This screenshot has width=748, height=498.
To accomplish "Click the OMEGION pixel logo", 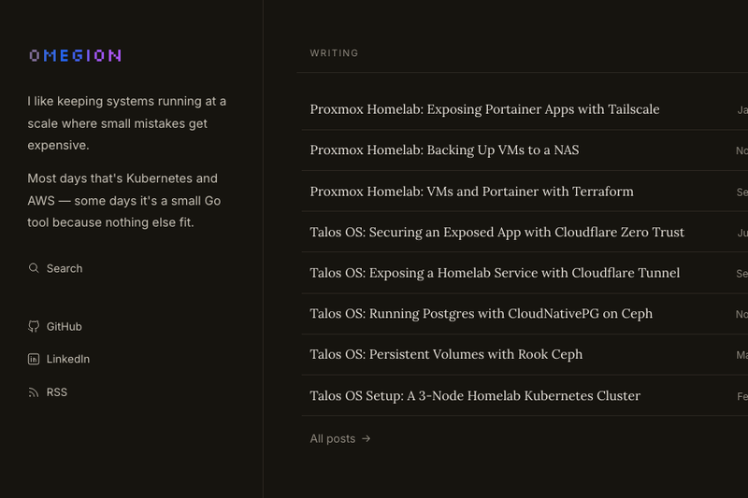I will (x=76, y=55).
